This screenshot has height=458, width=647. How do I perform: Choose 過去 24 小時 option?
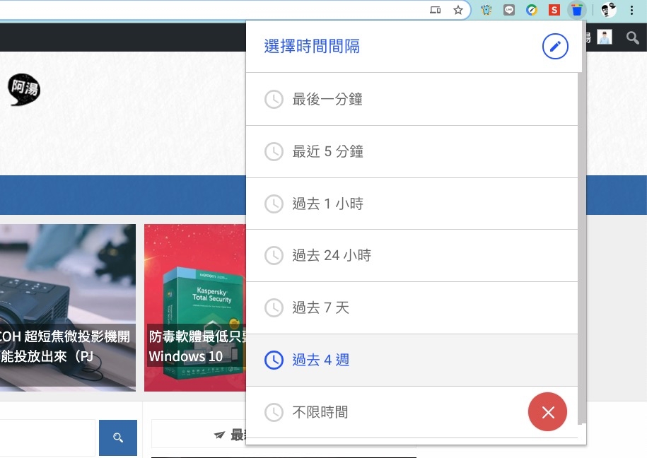[x=412, y=256]
